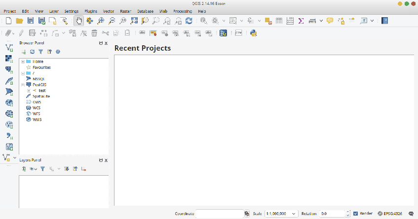This screenshot has height=219, width=418.
Task: Click into the Rotation value field
Action: [333, 214]
